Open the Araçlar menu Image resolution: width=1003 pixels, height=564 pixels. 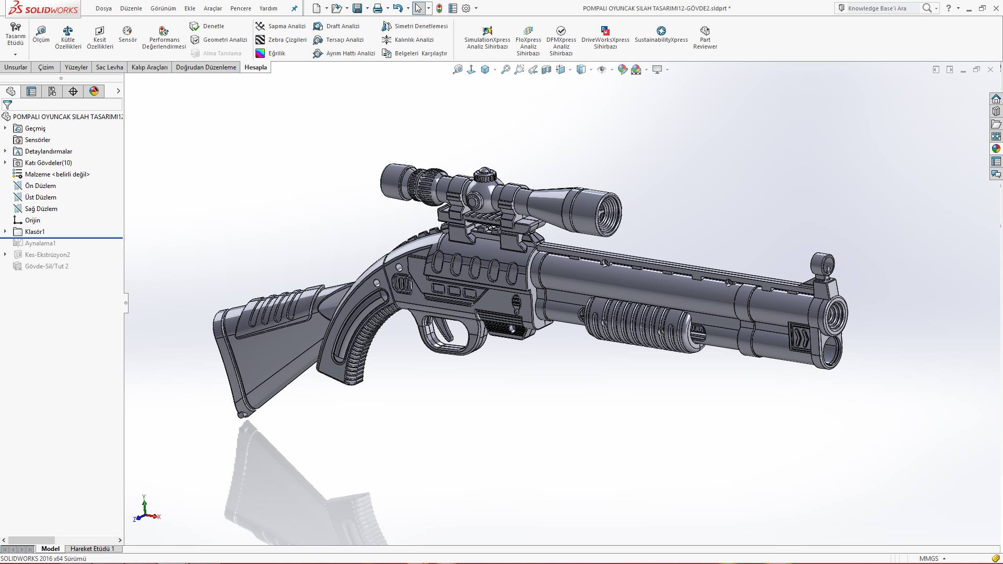213,8
